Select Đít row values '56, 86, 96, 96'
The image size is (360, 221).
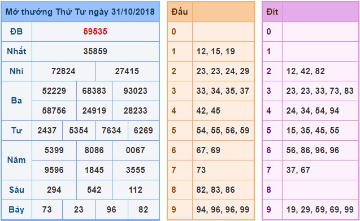point(313,150)
